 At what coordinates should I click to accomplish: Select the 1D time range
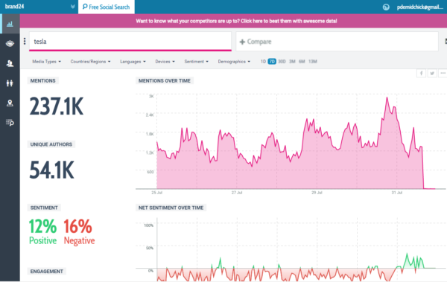[x=263, y=62]
